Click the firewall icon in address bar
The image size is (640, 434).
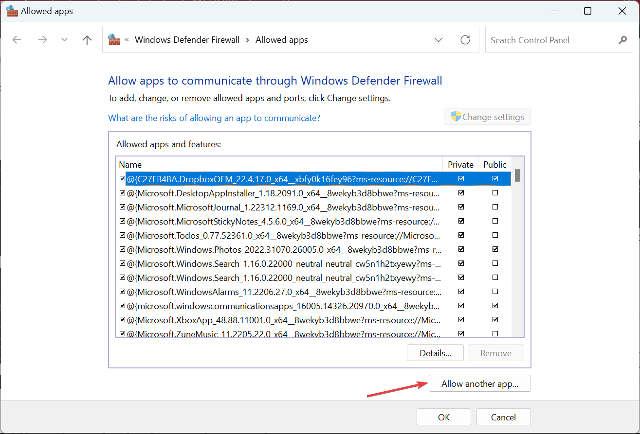coord(114,40)
